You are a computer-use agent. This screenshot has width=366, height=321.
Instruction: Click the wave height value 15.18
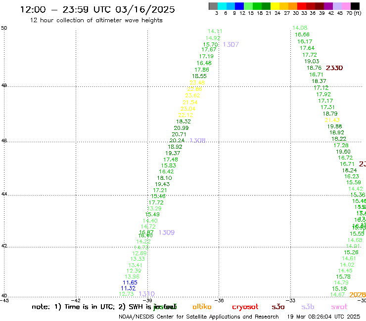[x=339, y=289]
